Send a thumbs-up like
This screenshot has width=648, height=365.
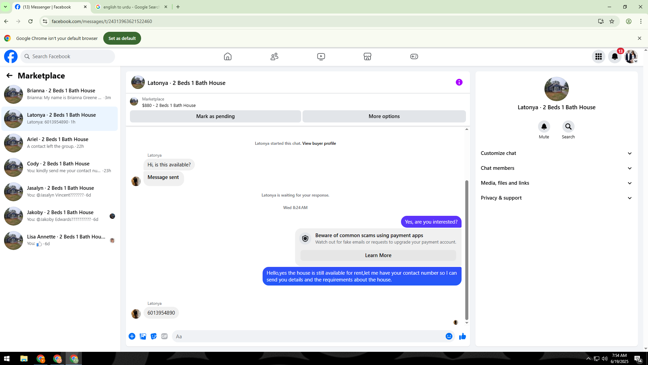point(463,336)
